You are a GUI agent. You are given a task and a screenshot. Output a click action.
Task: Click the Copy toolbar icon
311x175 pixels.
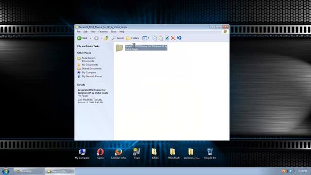coord(155,38)
